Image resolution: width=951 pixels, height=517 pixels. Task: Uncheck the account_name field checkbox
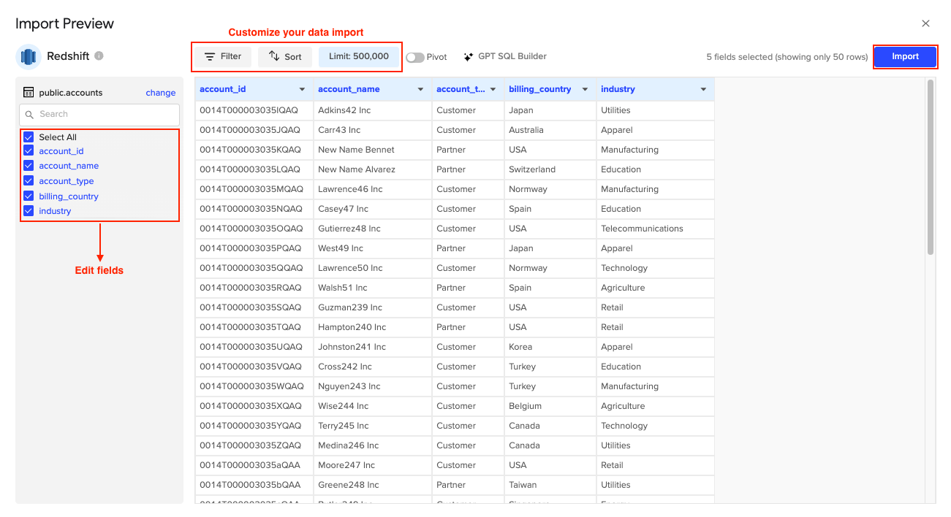pyautogui.click(x=29, y=166)
